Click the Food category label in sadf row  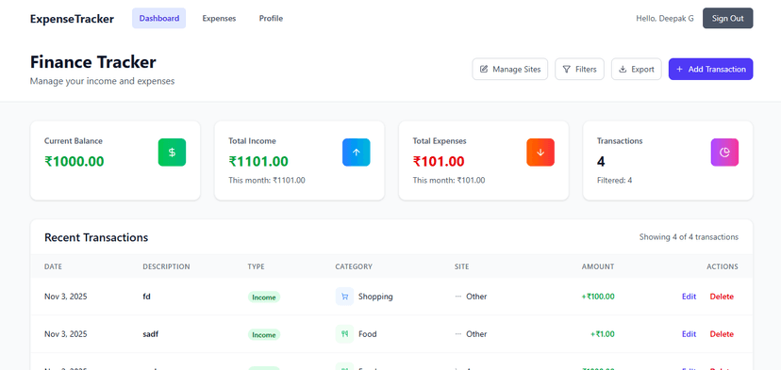click(x=368, y=334)
